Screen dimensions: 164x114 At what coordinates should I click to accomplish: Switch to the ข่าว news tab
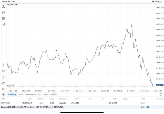(40, 95)
